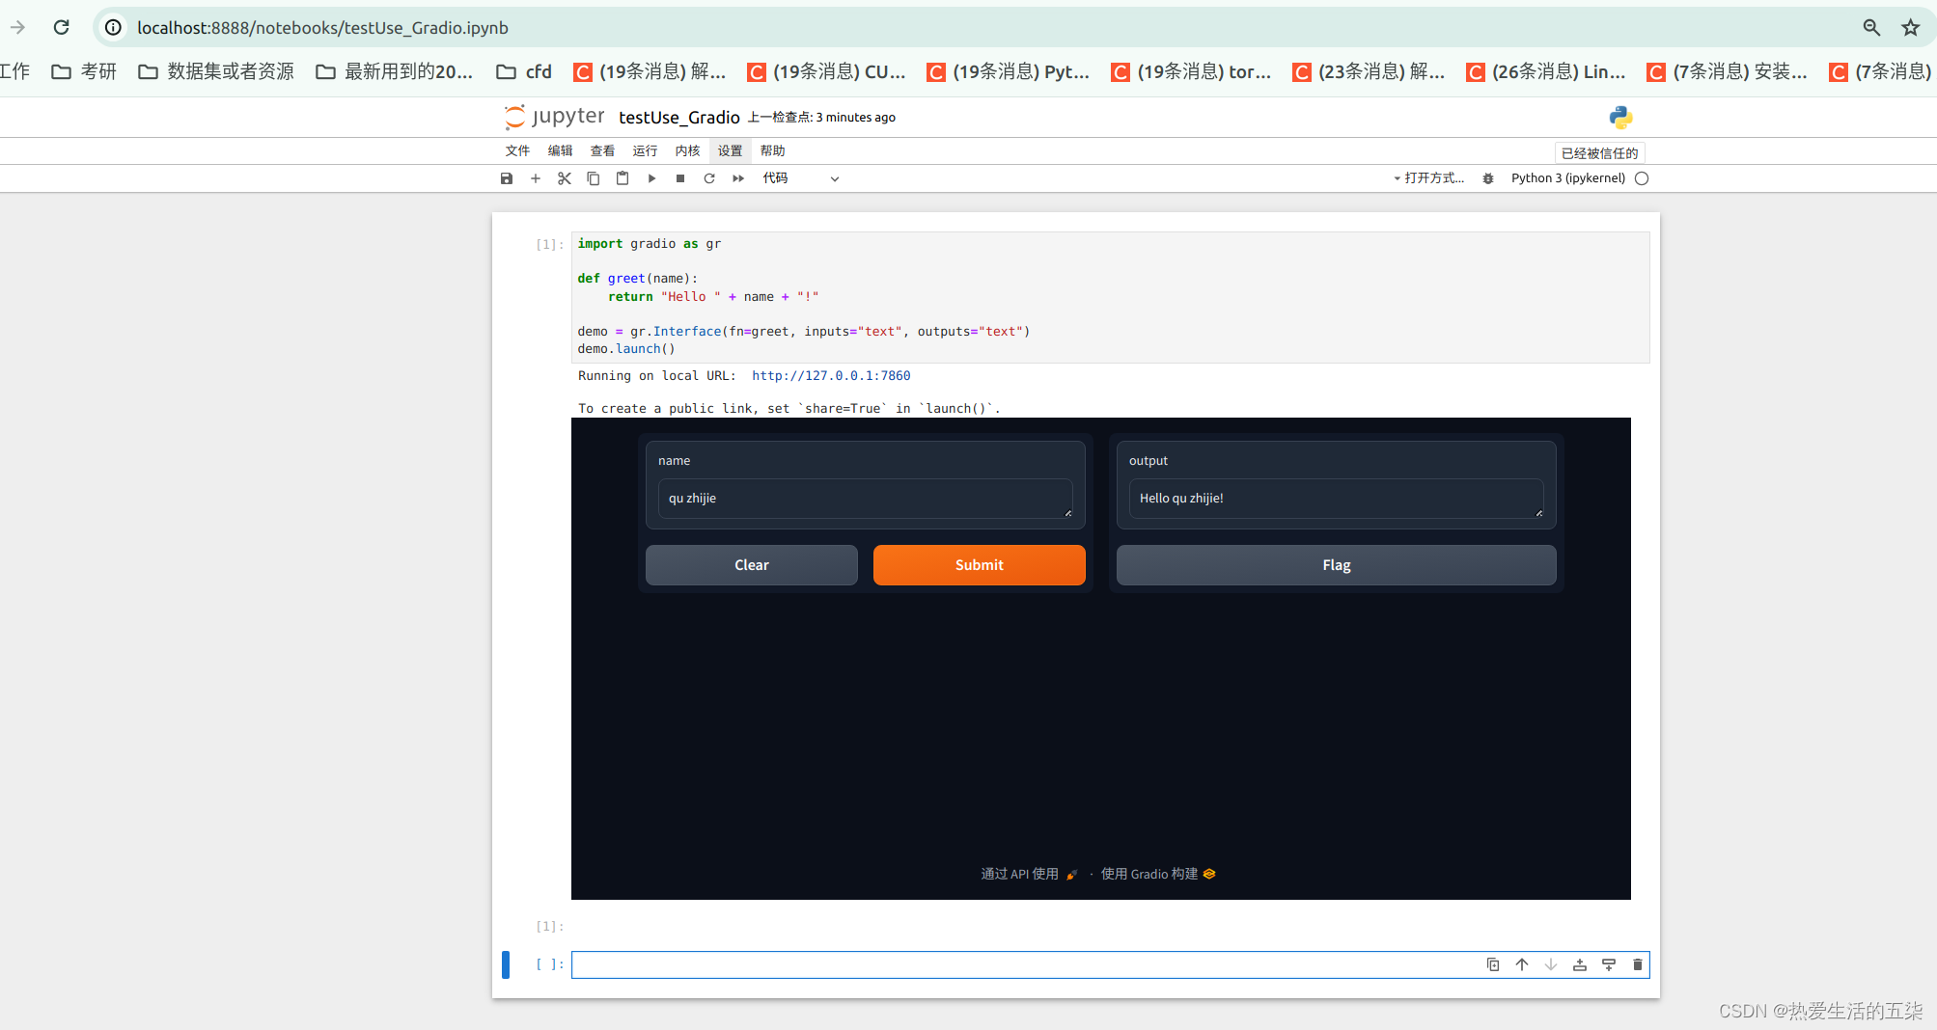Run the current cell with play icon
The width and height of the screenshot is (1937, 1030).
[651, 178]
